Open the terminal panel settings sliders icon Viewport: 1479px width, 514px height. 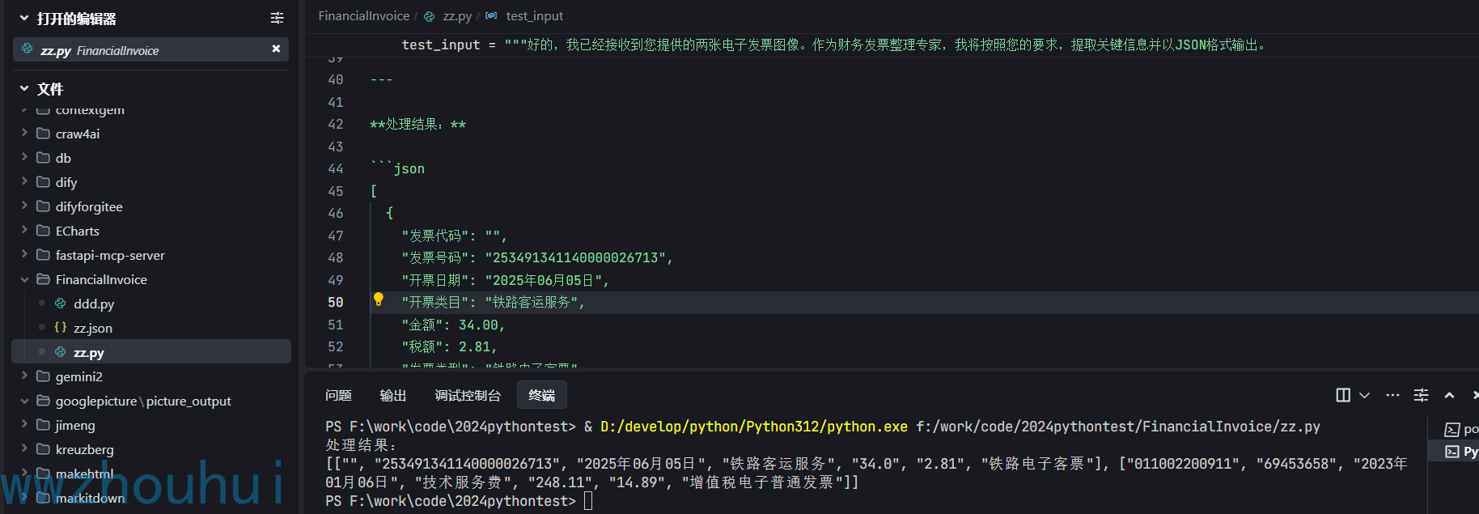pos(1421,395)
